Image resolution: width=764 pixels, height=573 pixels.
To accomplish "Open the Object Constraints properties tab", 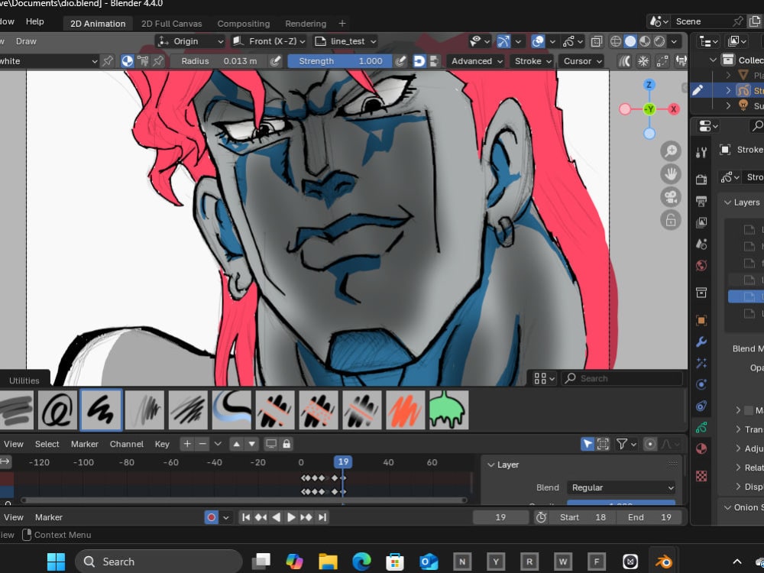I will pyautogui.click(x=701, y=406).
